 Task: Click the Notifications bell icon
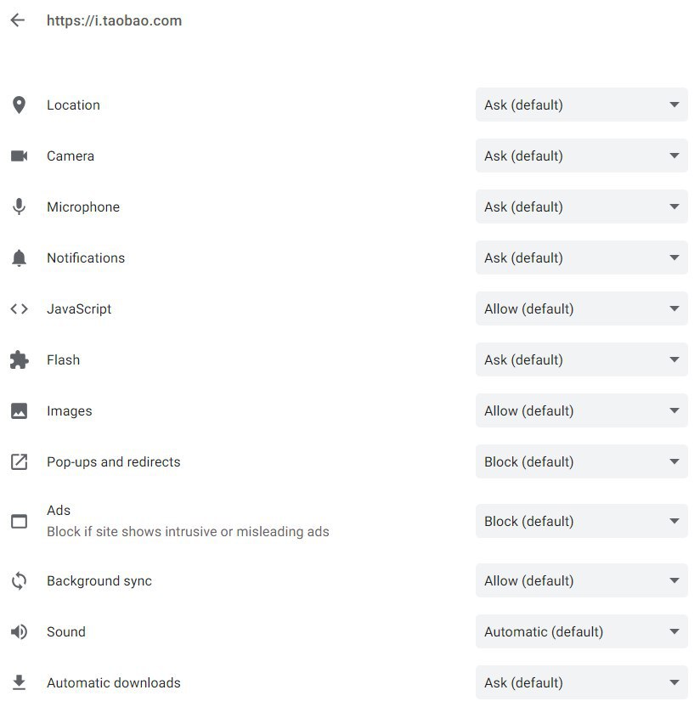coord(19,258)
